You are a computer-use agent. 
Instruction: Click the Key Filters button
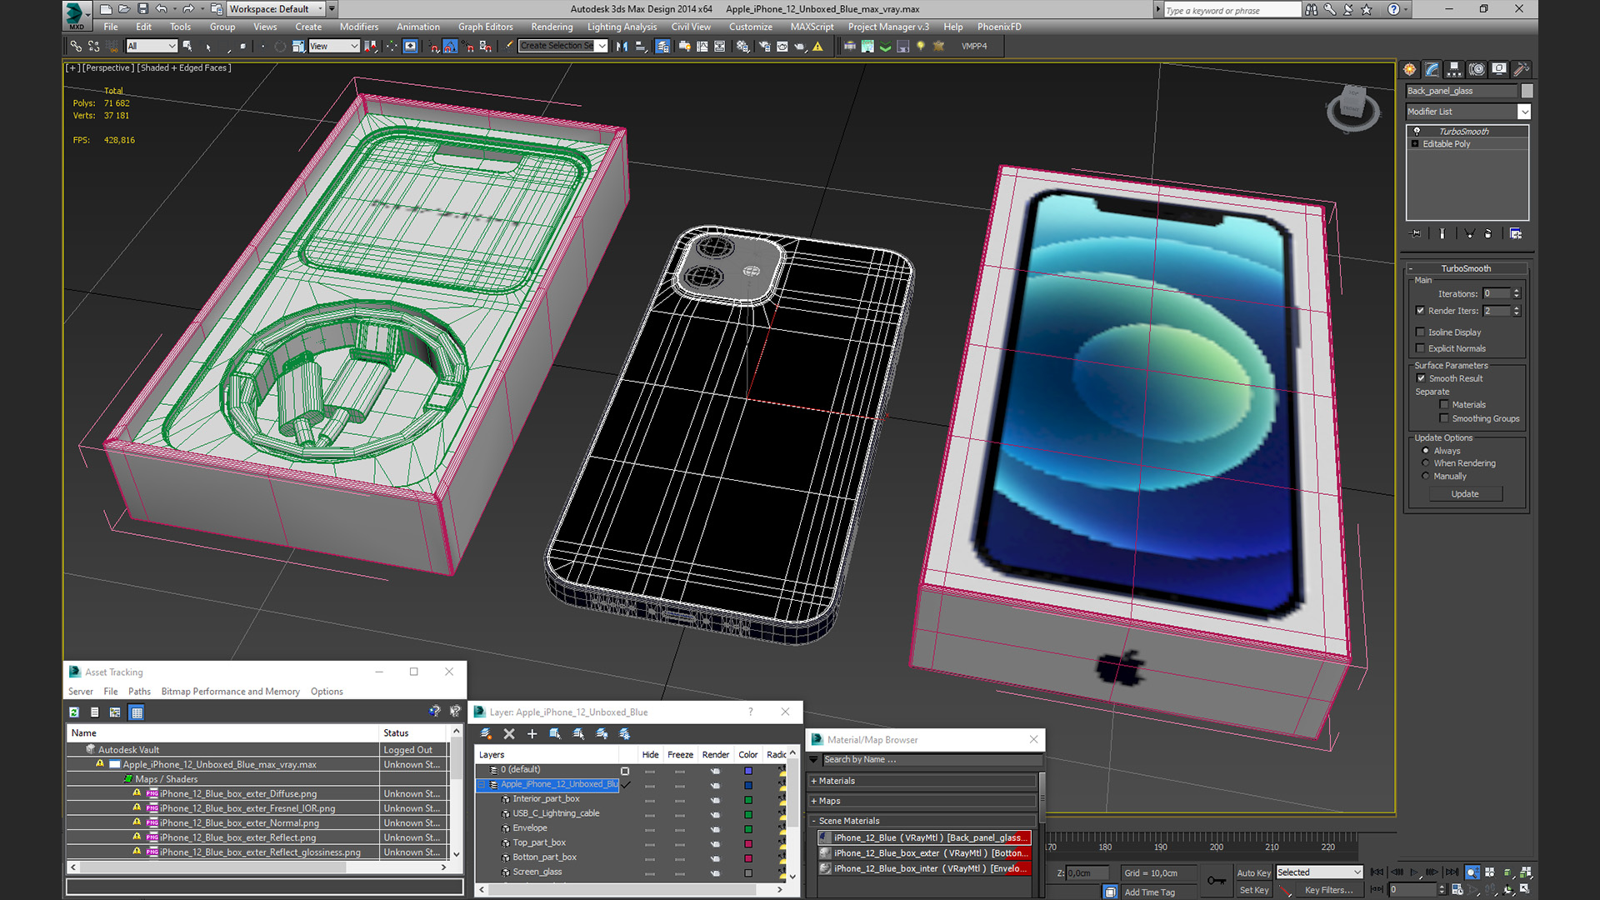point(1328,890)
